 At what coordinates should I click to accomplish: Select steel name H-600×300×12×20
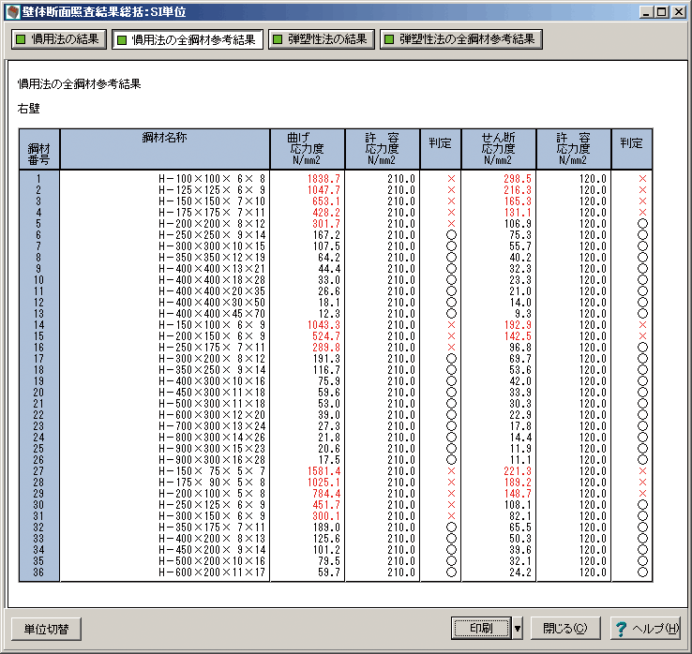(x=212, y=415)
